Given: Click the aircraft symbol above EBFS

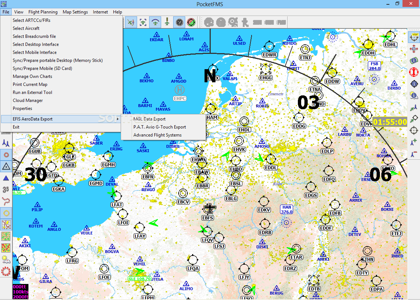Looking at the screenshot, I should pyautogui.click(x=210, y=208).
